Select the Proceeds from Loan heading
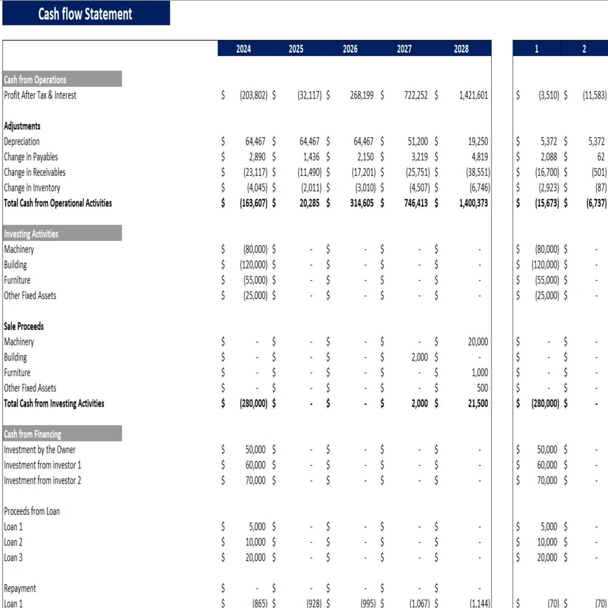Viewport: 608px width, 608px height. tap(32, 511)
